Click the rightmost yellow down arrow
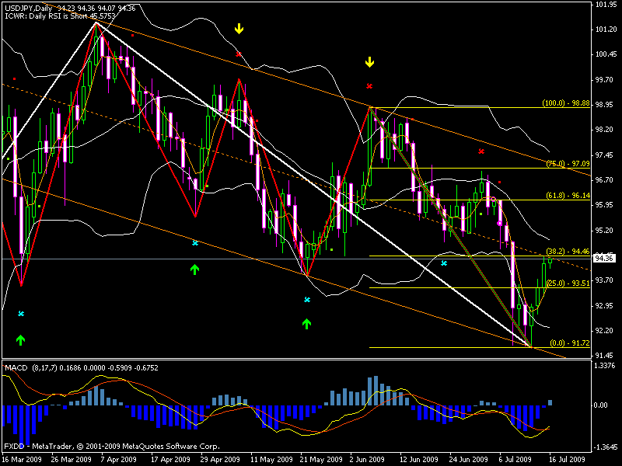Screen dimensions: 622x466 click(x=370, y=61)
